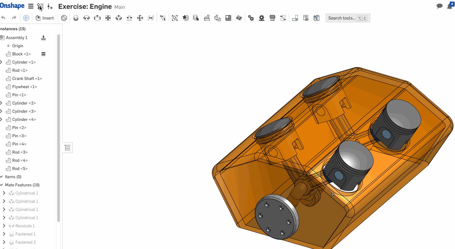
Task: Click the Fastened mate tool icon
Action: click(76, 18)
